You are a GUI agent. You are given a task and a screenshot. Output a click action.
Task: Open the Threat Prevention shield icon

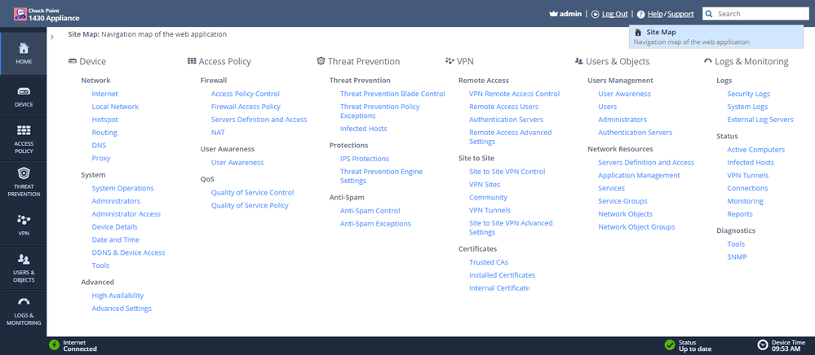(x=24, y=173)
